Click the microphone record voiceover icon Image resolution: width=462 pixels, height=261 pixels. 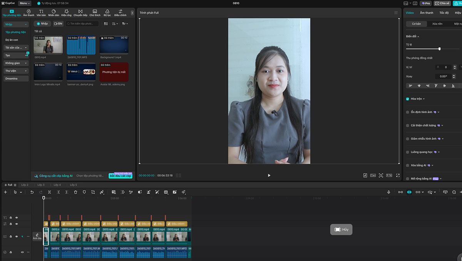click(x=389, y=192)
